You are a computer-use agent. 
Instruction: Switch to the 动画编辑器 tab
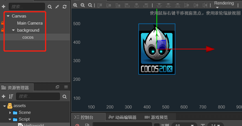pyautogui.click(x=122, y=117)
